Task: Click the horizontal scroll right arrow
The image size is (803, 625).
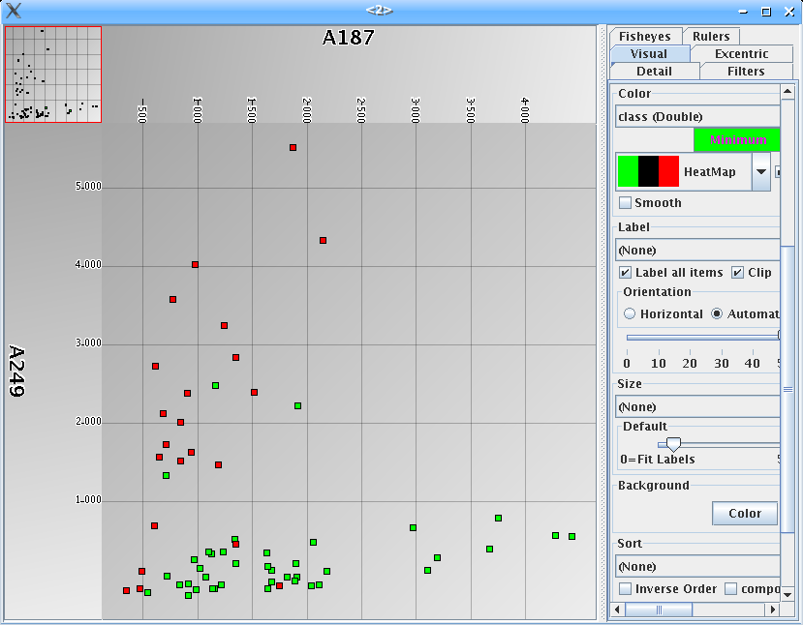Action: coord(773,610)
